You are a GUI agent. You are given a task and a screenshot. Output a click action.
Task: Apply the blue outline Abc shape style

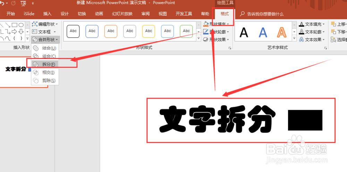point(92,31)
